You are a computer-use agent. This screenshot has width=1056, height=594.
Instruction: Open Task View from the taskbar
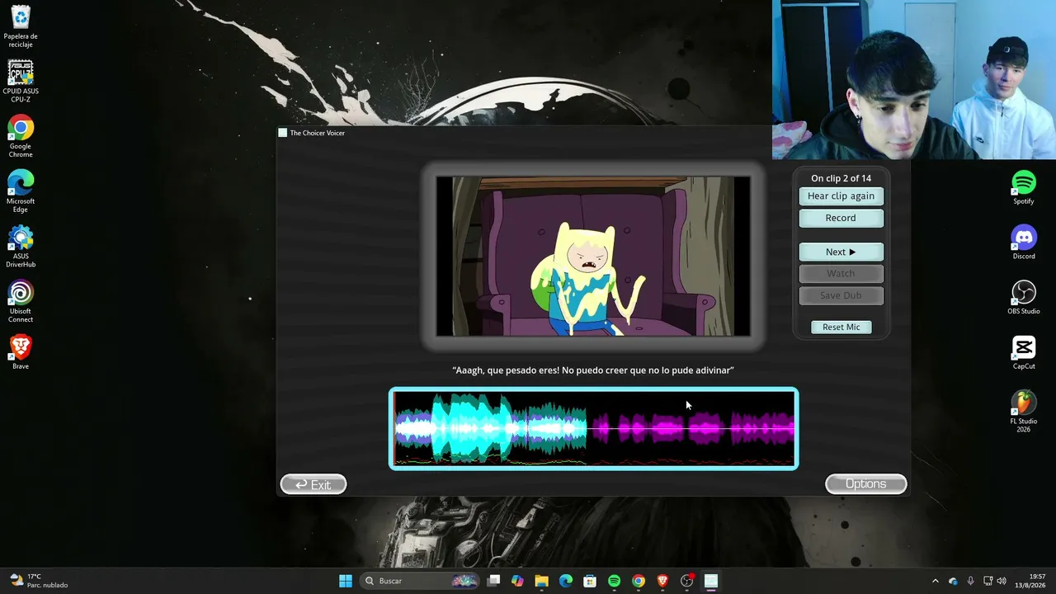click(493, 581)
